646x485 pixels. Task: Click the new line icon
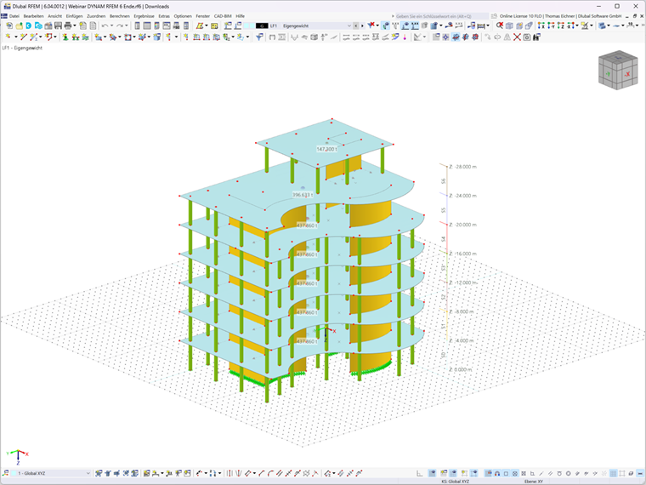tap(23, 37)
